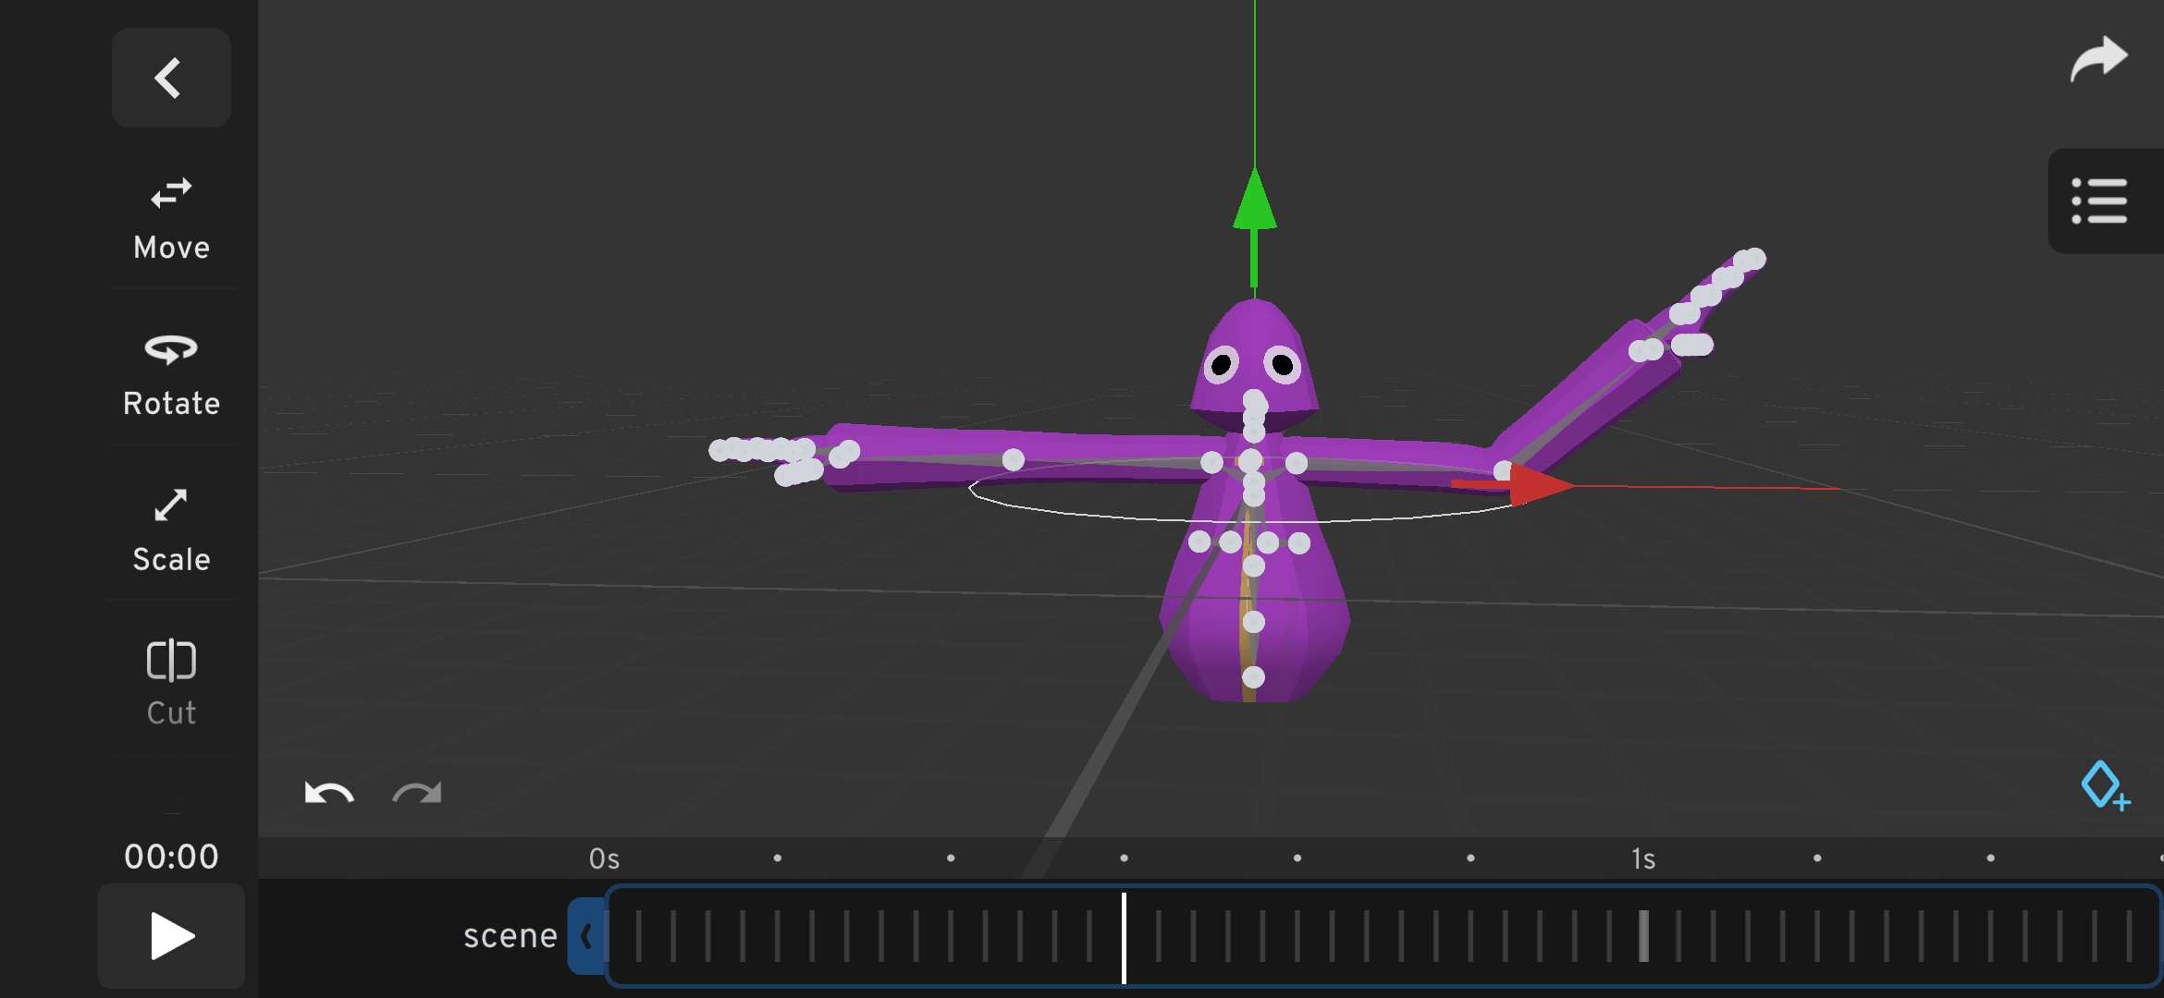Select the character's left eye
This screenshot has width=2164, height=998.
[x=1222, y=365]
